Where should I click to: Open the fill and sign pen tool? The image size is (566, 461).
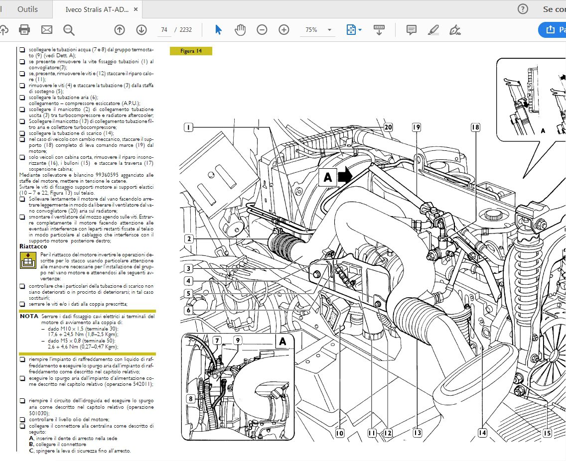click(455, 29)
